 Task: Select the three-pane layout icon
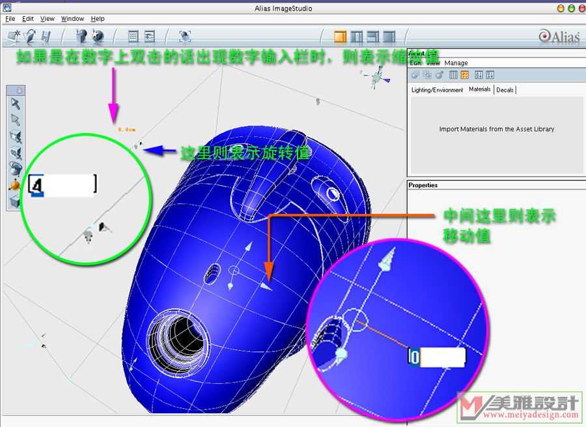372,37
